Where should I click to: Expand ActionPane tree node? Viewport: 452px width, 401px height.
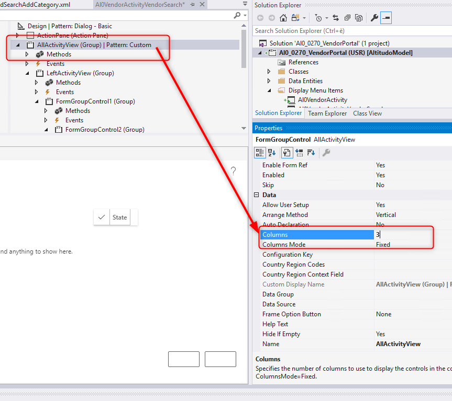(x=18, y=36)
